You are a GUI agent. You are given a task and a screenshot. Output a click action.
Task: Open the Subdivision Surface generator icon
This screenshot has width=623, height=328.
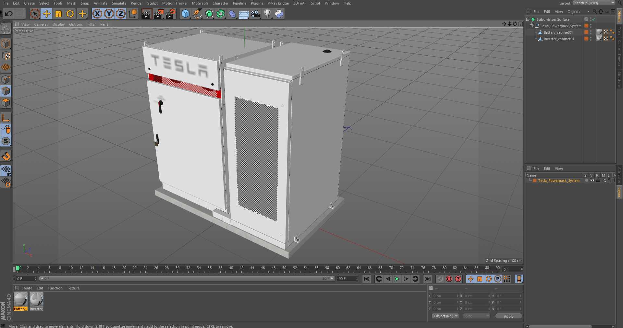pos(209,14)
